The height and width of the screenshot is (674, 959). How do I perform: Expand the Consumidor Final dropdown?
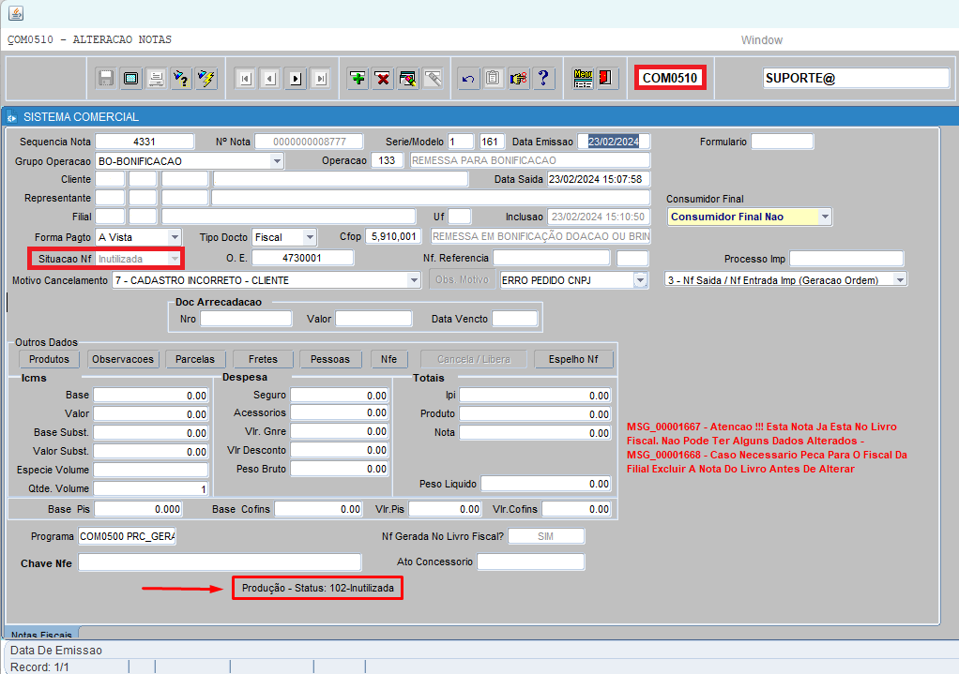click(x=825, y=217)
